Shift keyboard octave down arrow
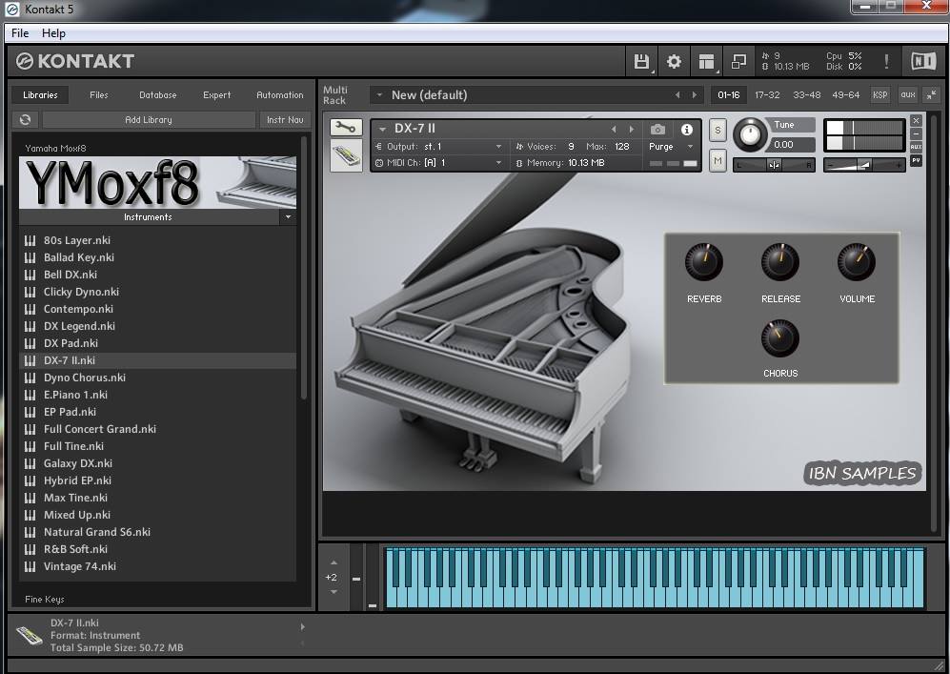 334,592
